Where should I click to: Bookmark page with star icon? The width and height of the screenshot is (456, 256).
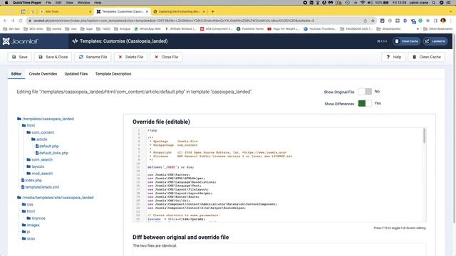(x=373, y=21)
